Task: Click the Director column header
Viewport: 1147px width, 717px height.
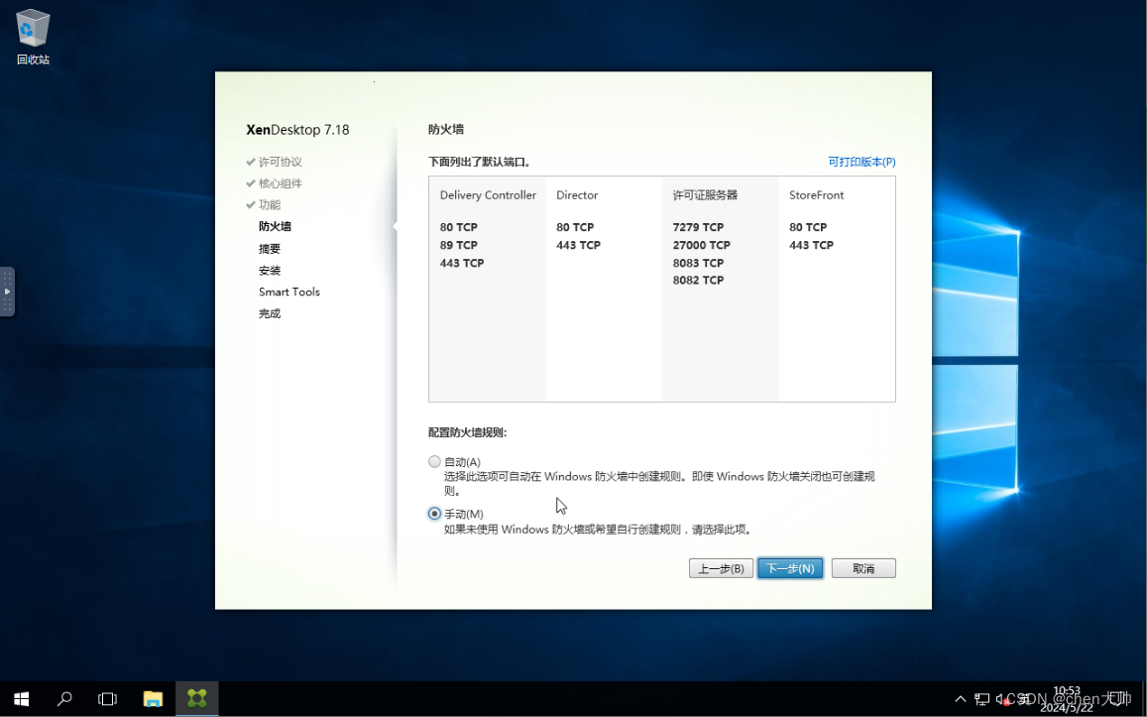Action: click(x=577, y=195)
